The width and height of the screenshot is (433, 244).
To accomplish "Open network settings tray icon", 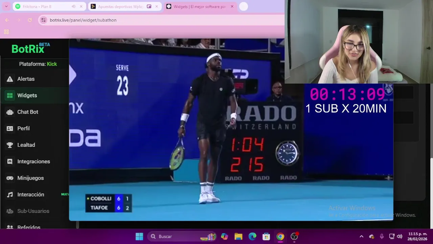I will pyautogui.click(x=392, y=237).
